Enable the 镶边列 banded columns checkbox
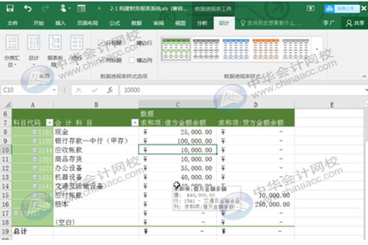 (x=132, y=61)
